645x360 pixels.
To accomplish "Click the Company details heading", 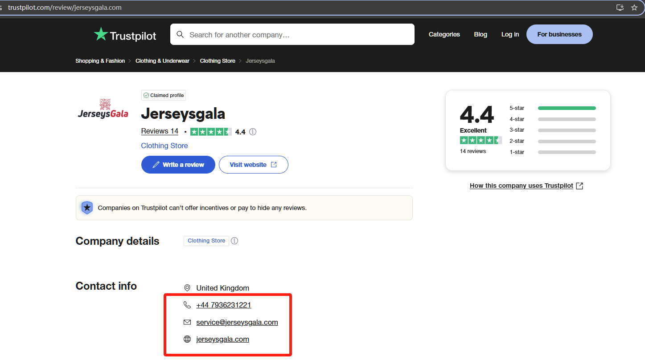I will (117, 241).
